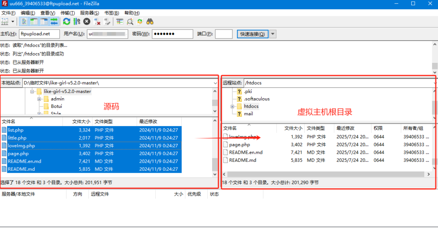The image size is (438, 228).
Task: Open the quickconnect history dropdown arrow
Action: [273, 34]
